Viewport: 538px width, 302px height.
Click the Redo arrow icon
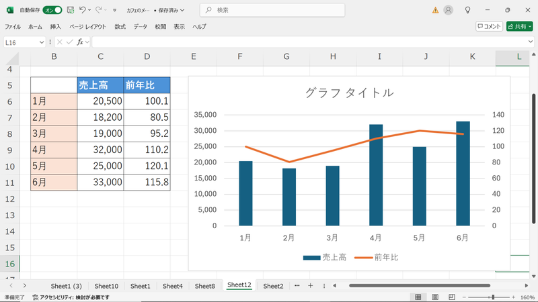tap(98, 10)
